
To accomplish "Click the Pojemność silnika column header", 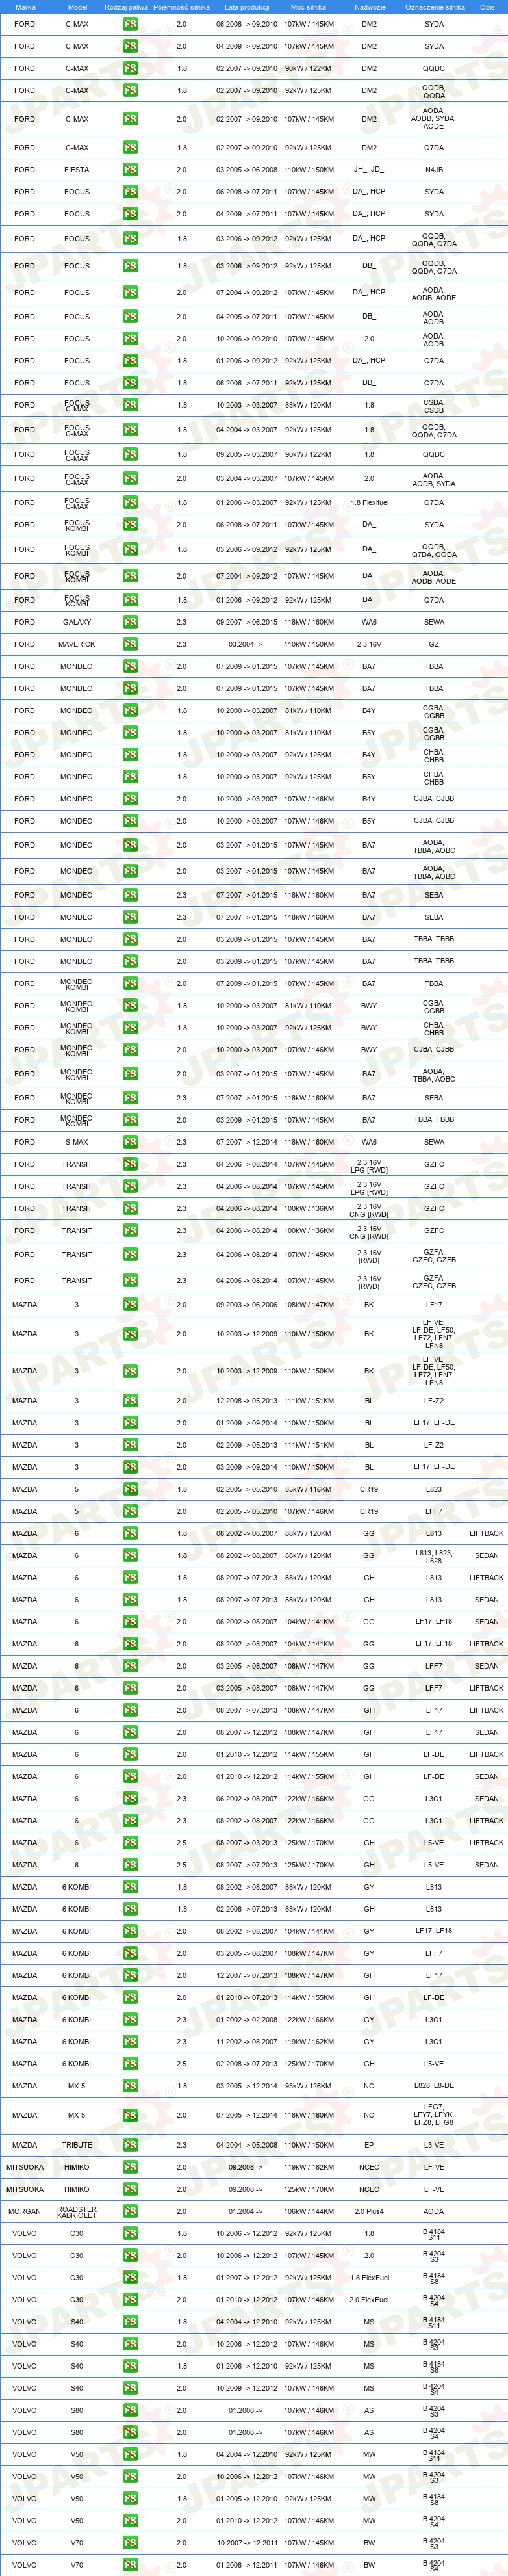I will 181,7.
